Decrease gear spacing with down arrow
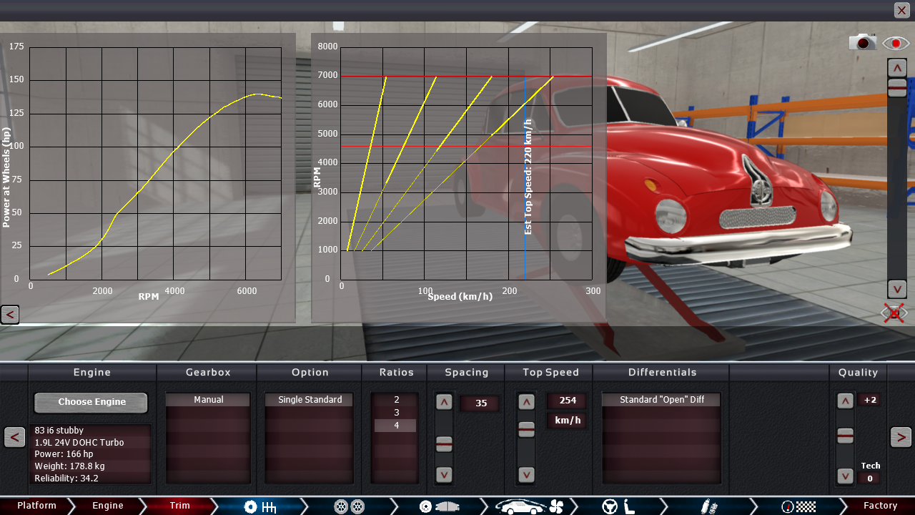Screen dimensions: 915x515 (444, 474)
